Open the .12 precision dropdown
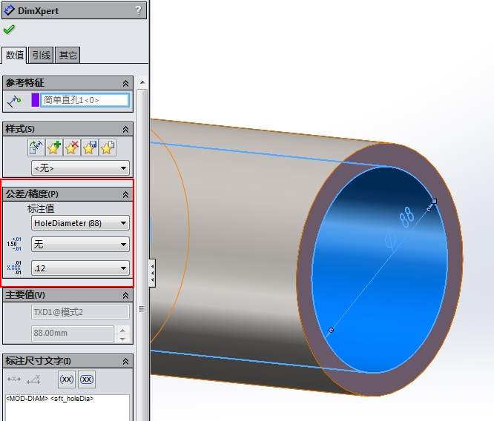 tap(80, 268)
